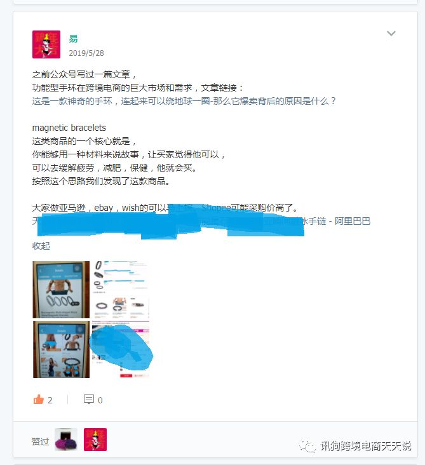Click the author name 易
The image size is (425, 465).
pos(73,39)
